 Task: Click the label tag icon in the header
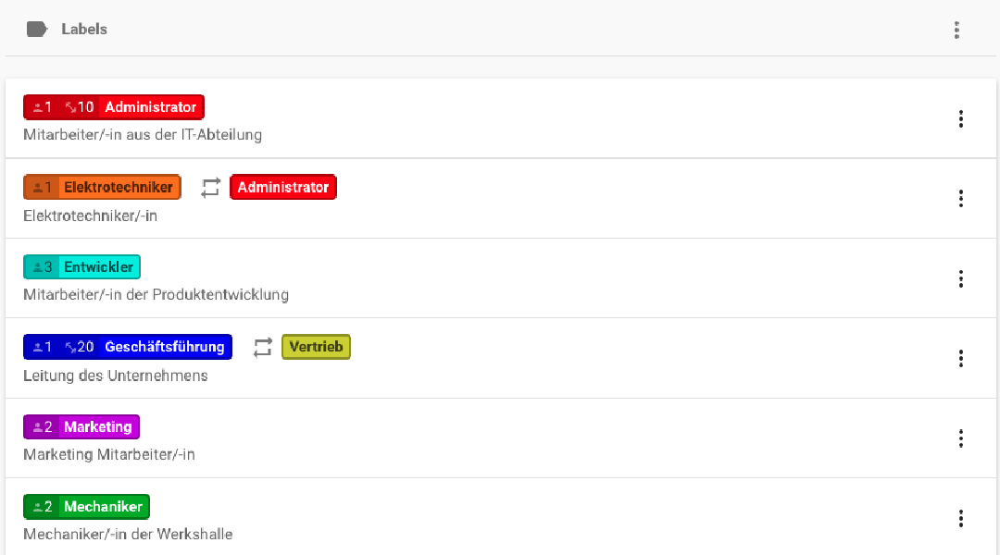point(37,29)
